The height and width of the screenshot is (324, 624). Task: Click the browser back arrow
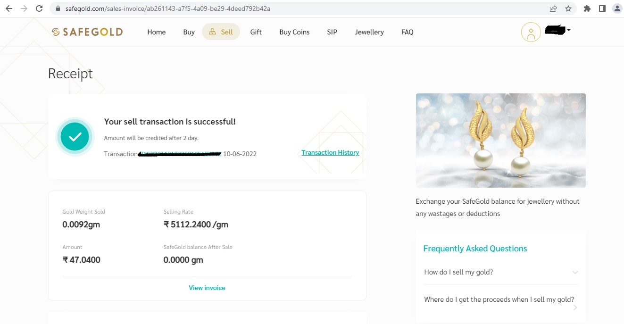9,8
